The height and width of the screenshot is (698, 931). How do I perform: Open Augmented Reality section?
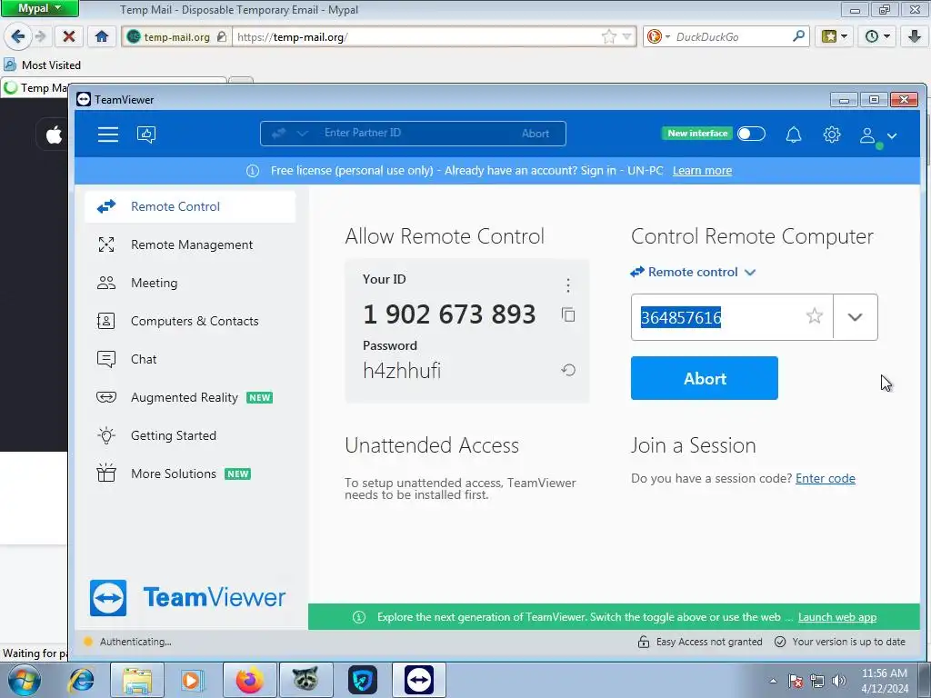coord(190,397)
